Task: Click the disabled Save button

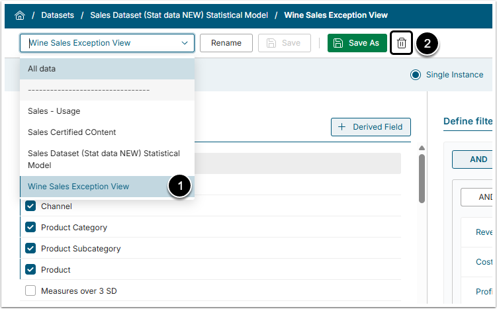Action: pos(284,43)
